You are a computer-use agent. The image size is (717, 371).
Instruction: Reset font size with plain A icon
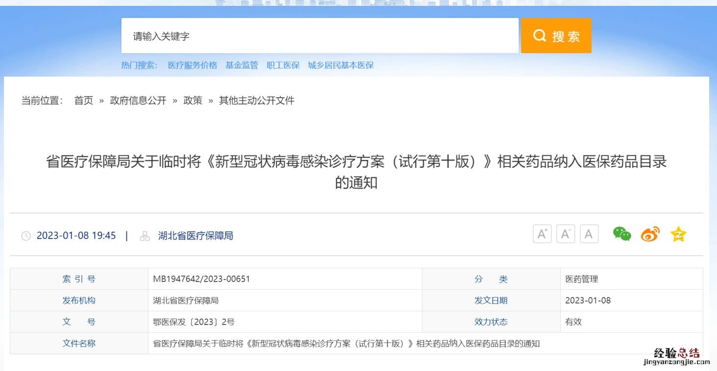point(589,234)
